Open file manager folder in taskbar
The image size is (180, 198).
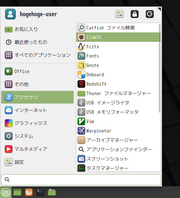(52, 192)
